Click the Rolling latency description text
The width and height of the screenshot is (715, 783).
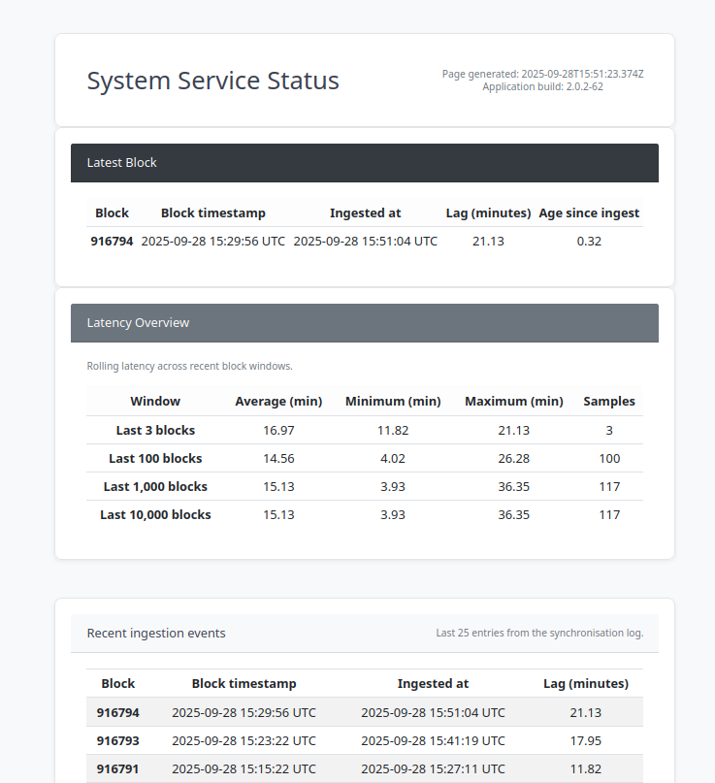189,367
